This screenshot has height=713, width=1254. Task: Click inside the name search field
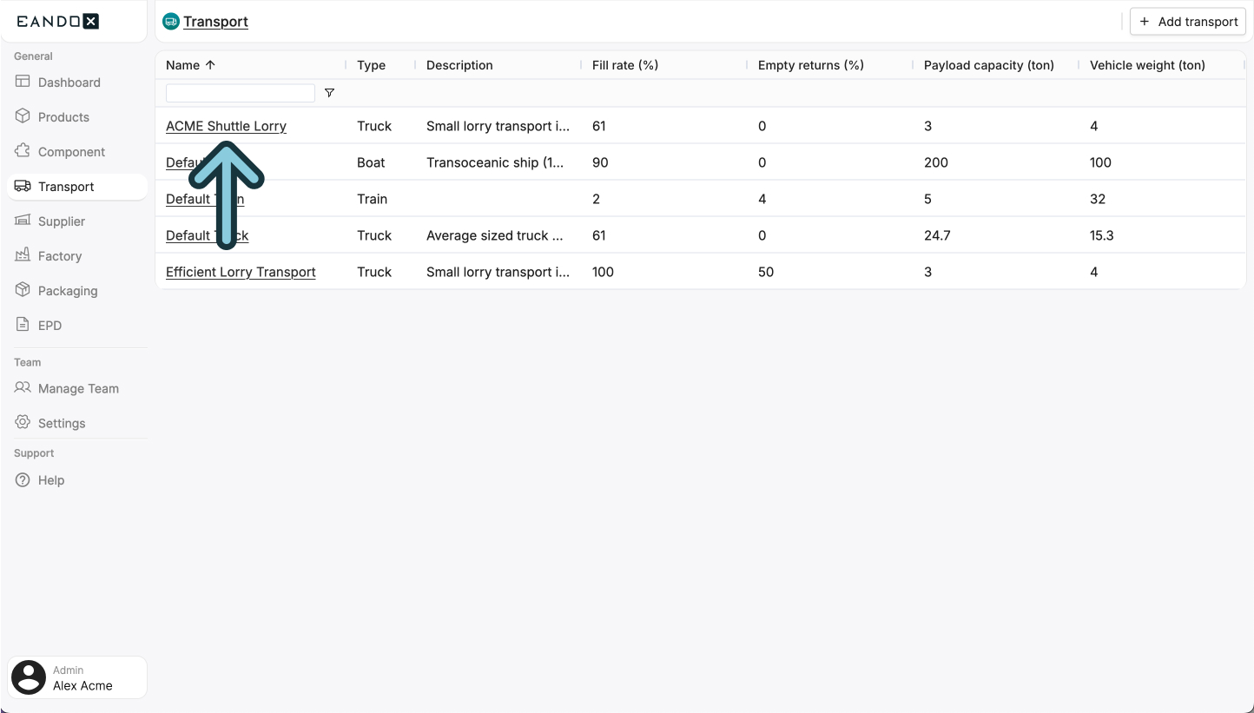click(x=240, y=92)
